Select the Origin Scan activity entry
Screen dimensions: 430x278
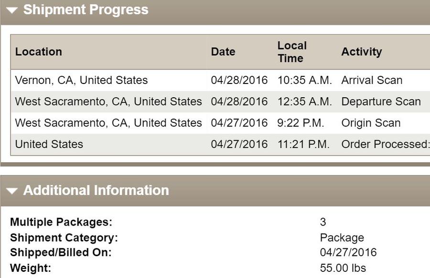pyautogui.click(x=371, y=123)
